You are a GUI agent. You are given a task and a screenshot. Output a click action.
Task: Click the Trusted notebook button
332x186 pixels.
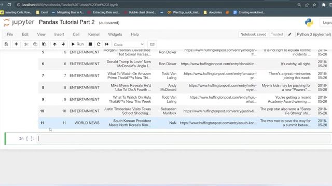[276, 35]
